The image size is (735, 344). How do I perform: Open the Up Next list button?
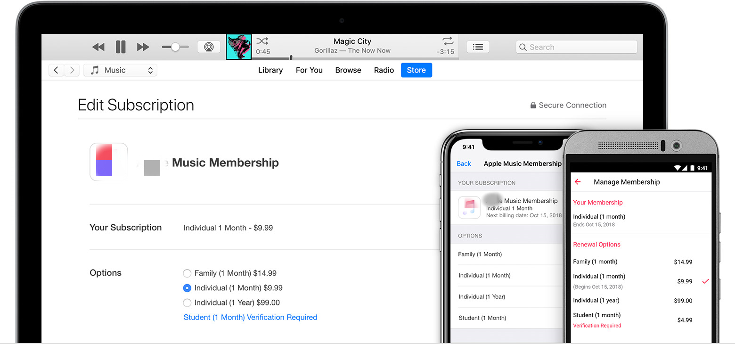[478, 47]
